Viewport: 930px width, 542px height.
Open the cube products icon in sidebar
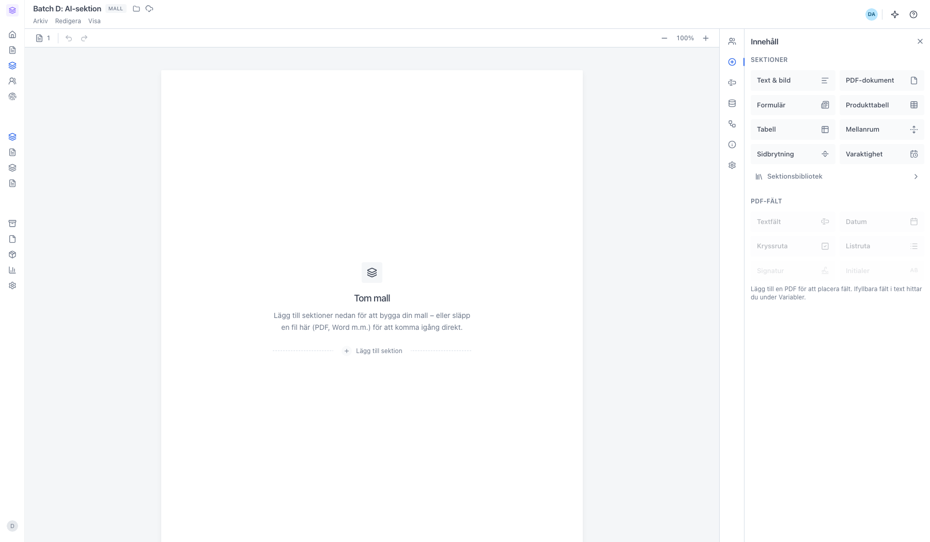[12, 254]
